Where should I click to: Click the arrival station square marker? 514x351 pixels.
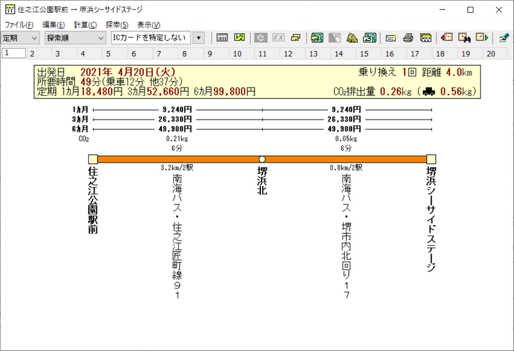tap(431, 159)
